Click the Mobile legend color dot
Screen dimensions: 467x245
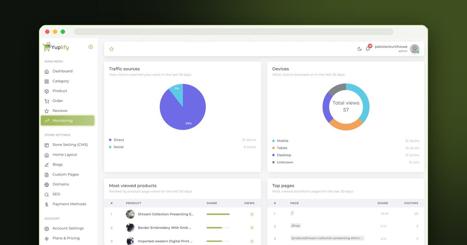(x=273, y=141)
